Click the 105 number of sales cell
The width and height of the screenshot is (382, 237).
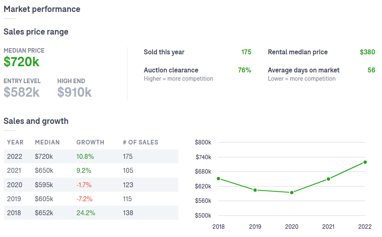128,171
